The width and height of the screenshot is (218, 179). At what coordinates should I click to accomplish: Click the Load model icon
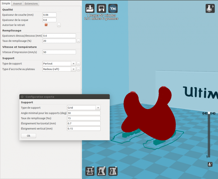pos(90,8)
